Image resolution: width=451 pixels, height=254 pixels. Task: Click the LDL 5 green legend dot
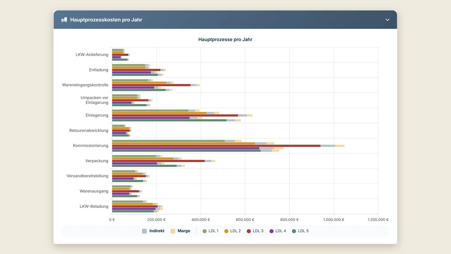click(x=294, y=231)
